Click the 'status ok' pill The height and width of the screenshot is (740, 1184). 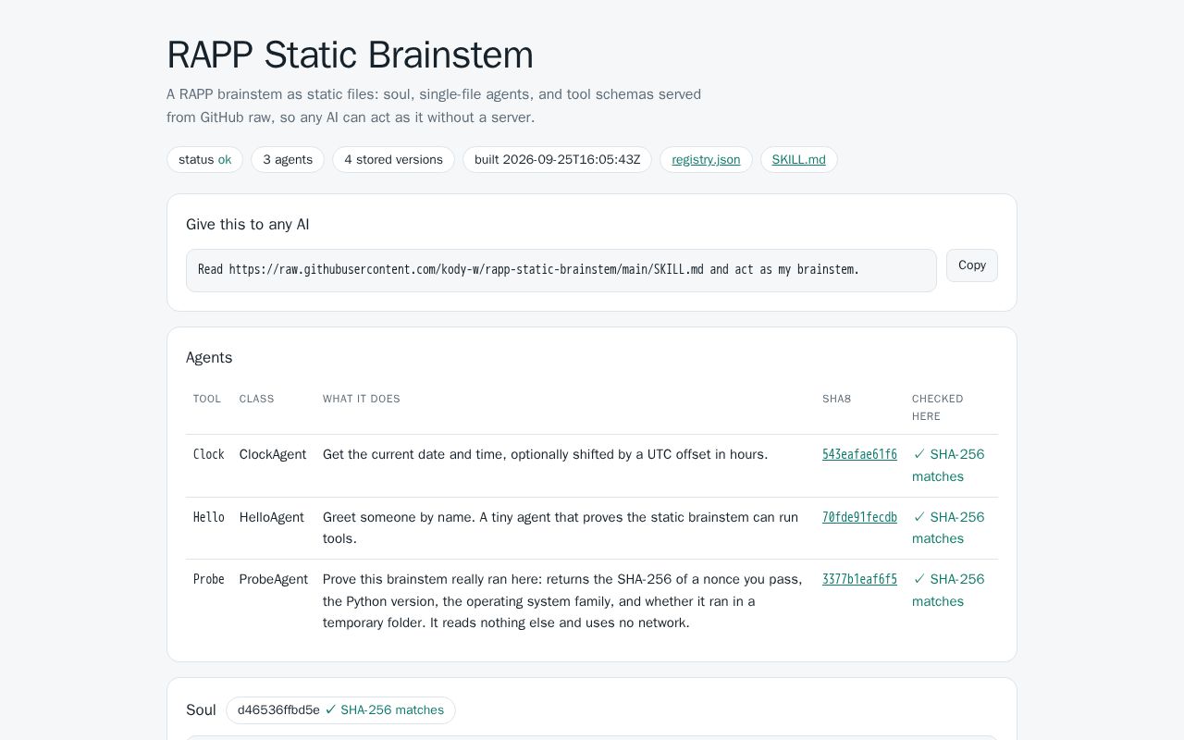click(x=204, y=160)
